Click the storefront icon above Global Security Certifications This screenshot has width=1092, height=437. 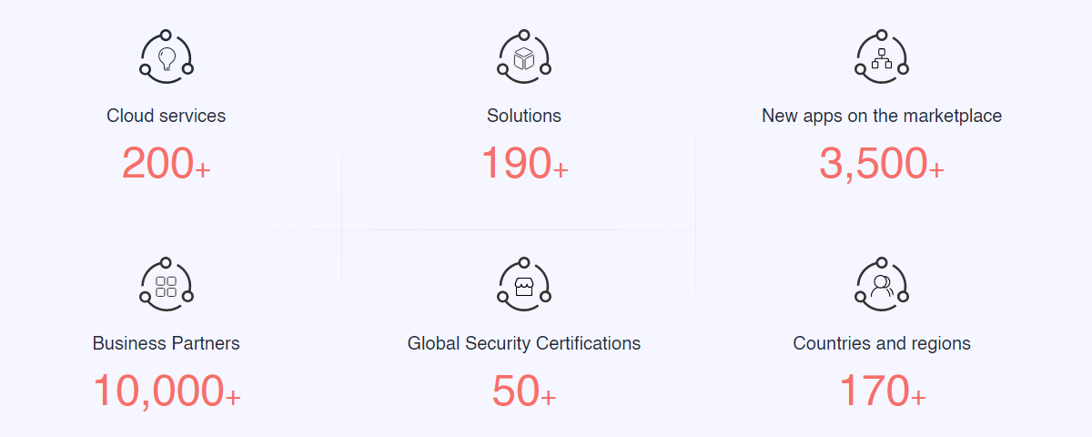coord(524,285)
